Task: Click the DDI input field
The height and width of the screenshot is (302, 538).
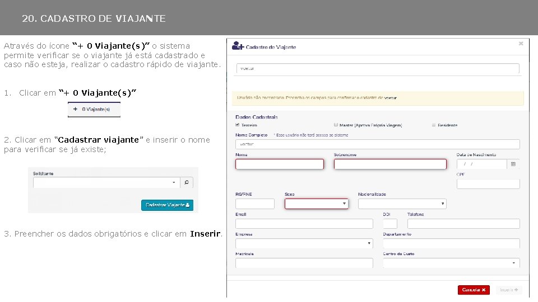Action: click(x=390, y=224)
